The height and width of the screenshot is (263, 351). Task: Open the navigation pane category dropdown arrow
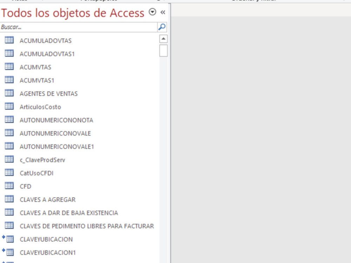[x=152, y=12]
